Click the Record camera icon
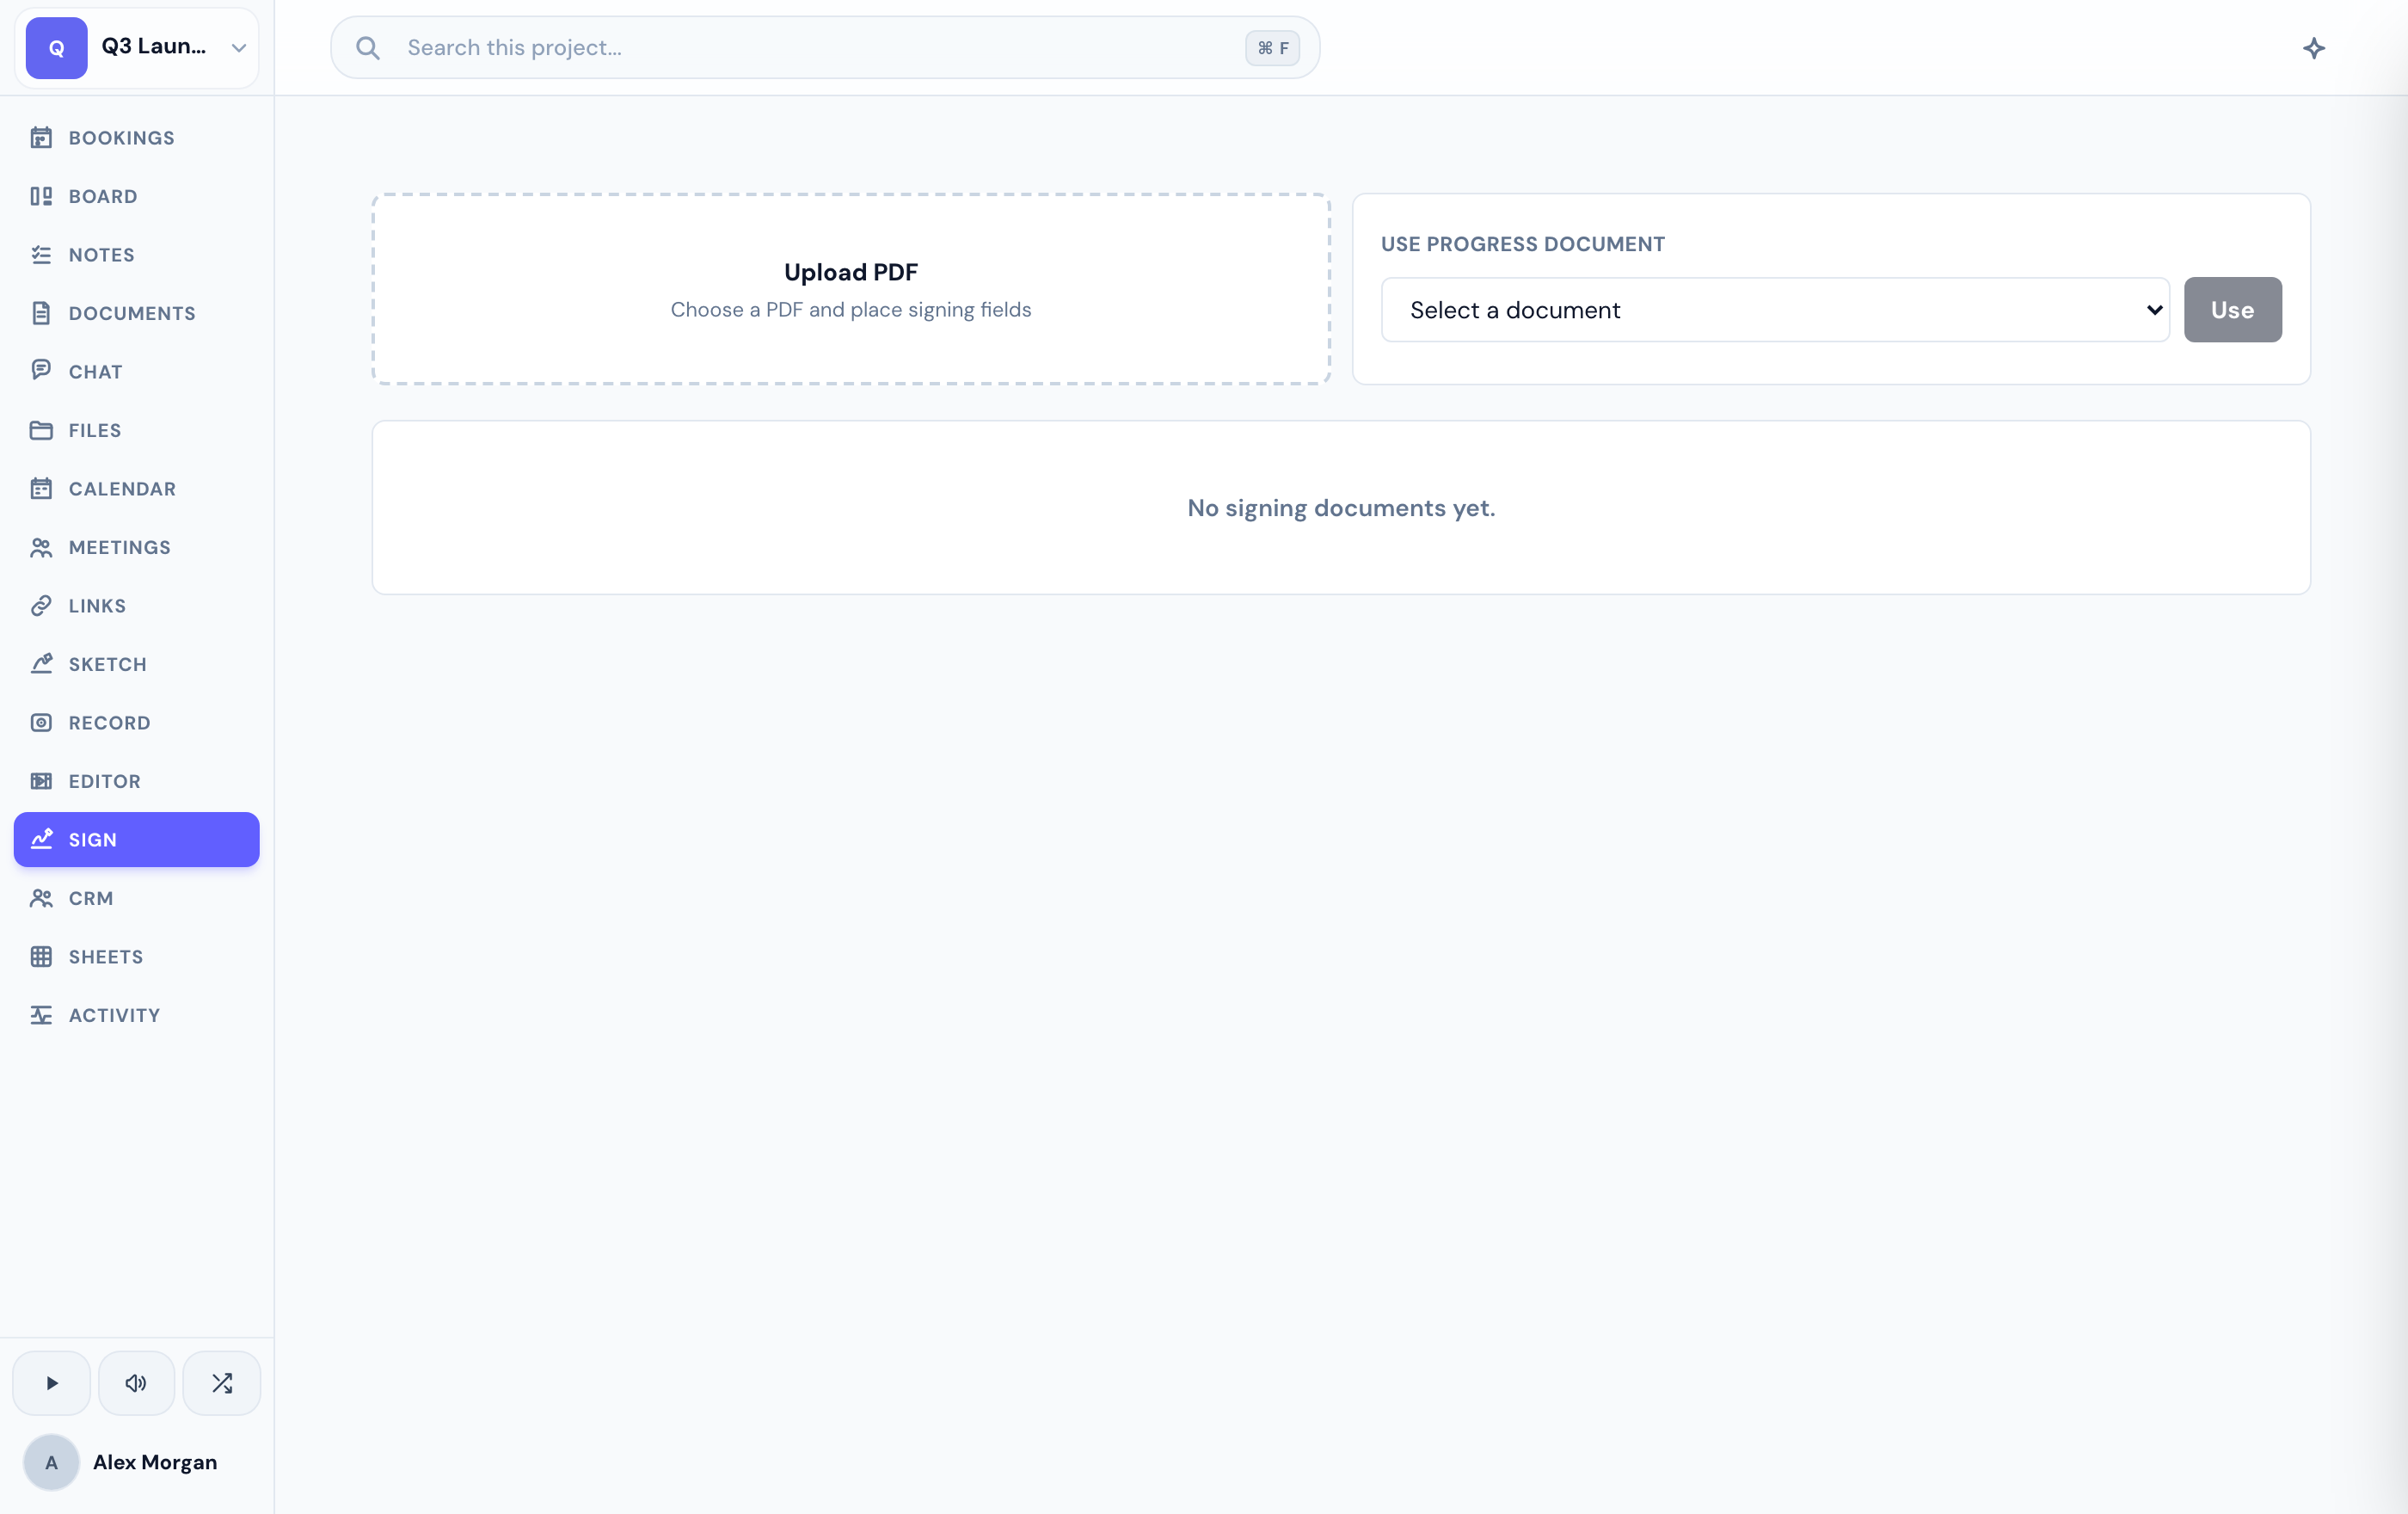 click(x=41, y=723)
